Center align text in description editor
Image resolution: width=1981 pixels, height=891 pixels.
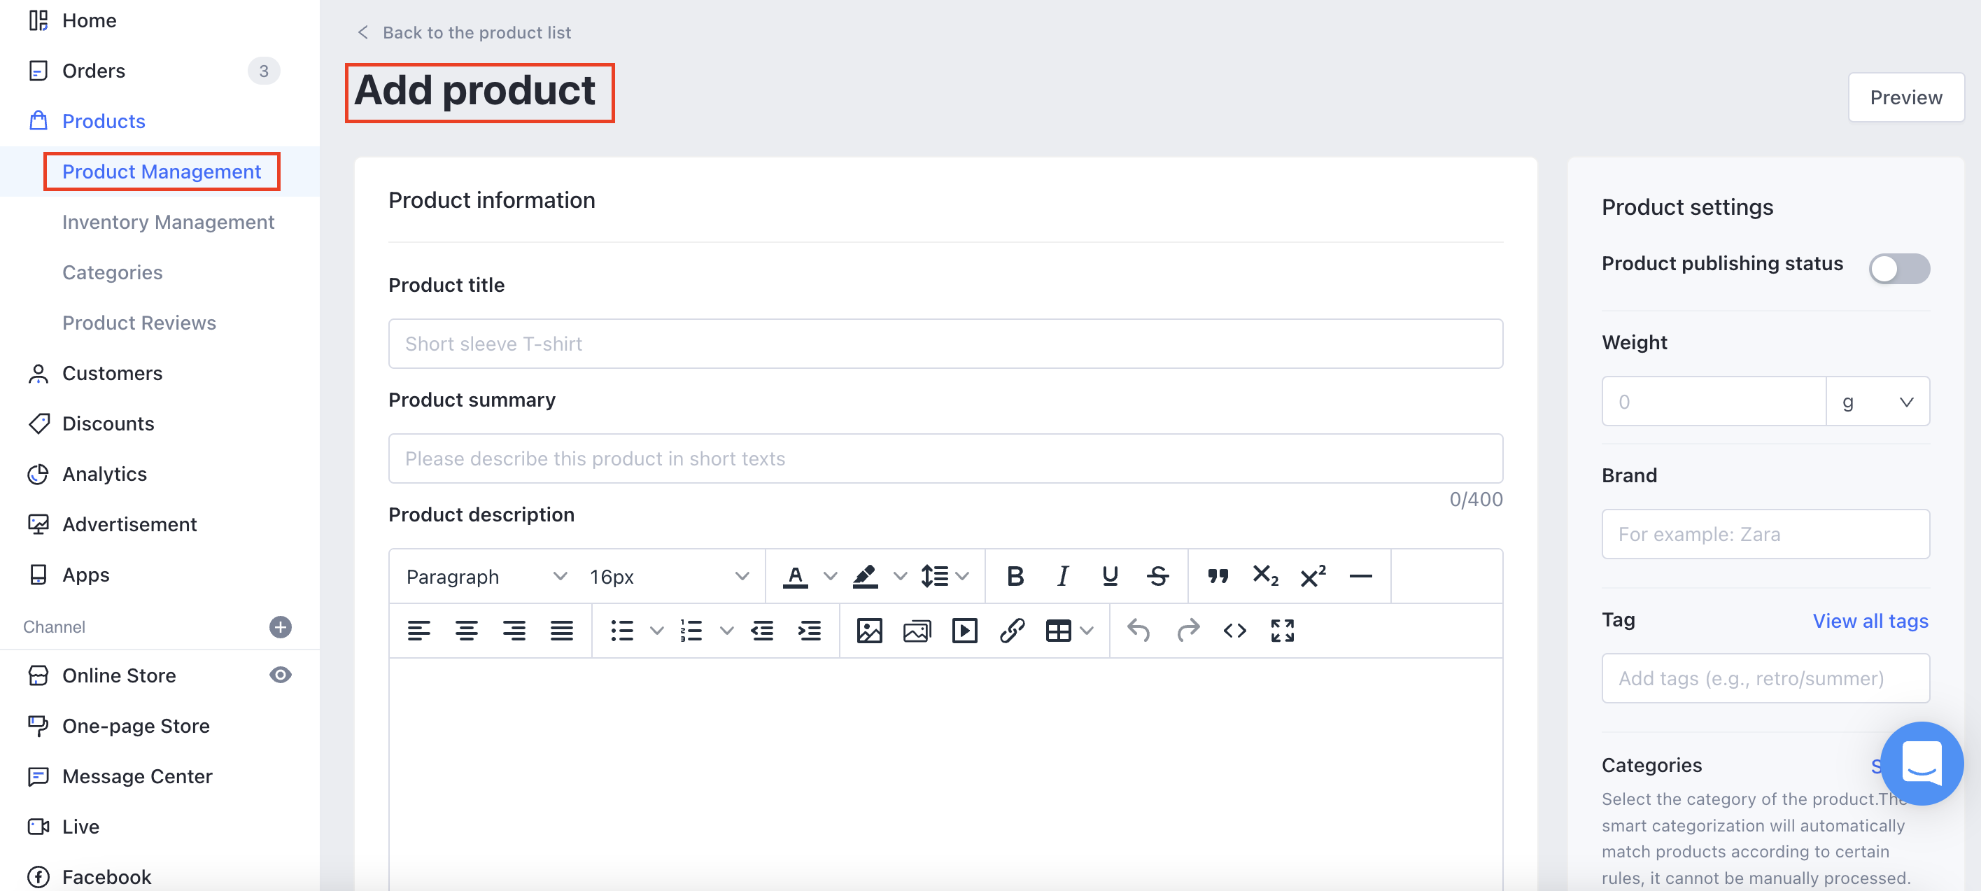[x=466, y=631]
